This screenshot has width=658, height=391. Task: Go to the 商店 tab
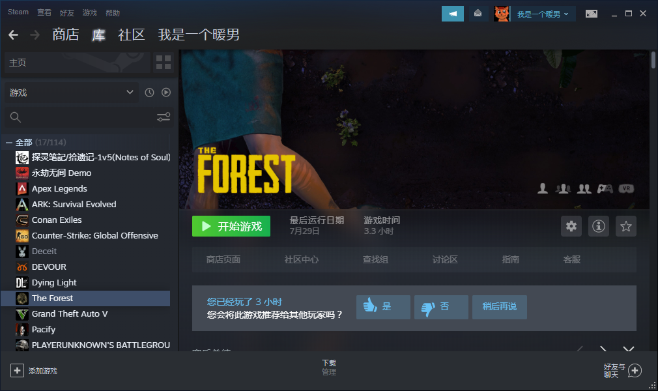(x=65, y=35)
